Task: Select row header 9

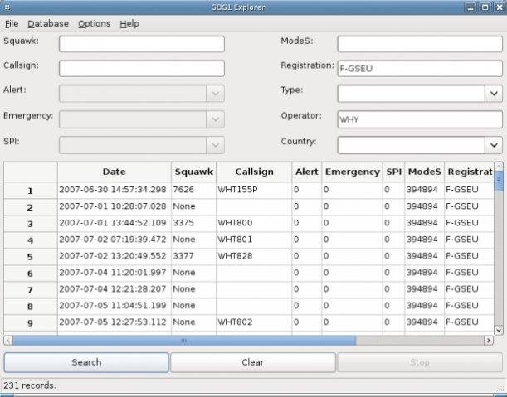Action: tap(31, 322)
